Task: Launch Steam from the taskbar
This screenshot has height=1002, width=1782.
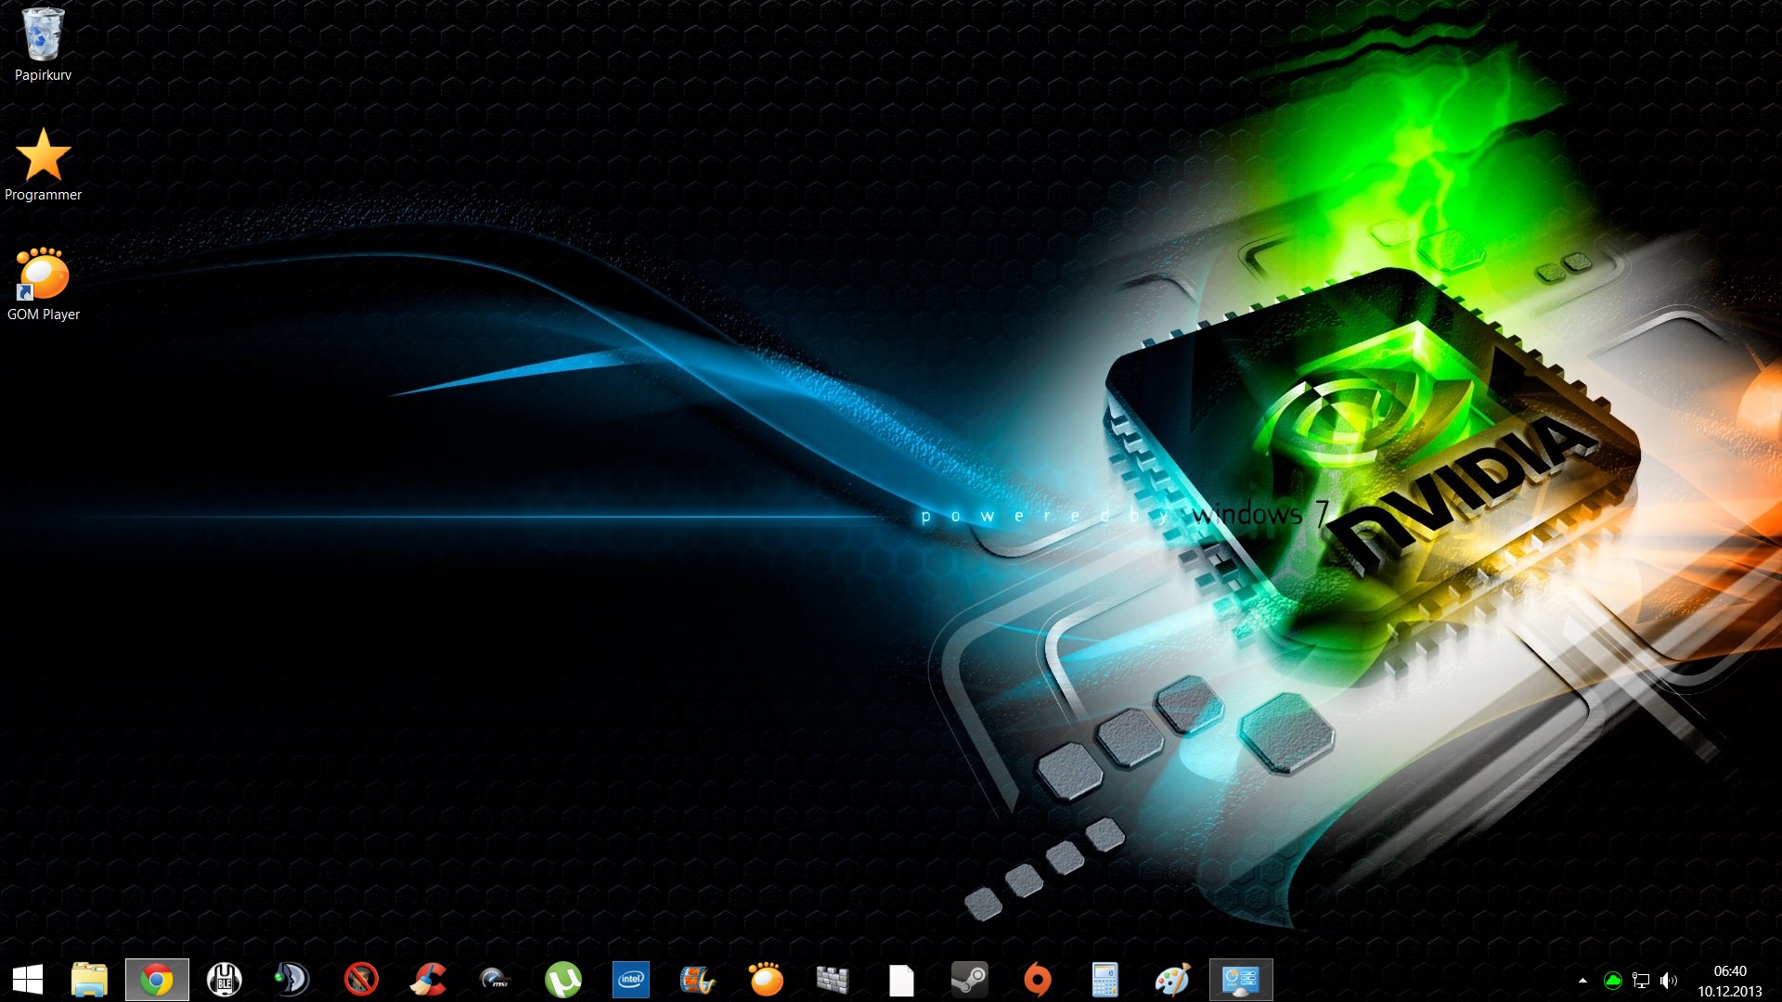Action: click(x=970, y=980)
